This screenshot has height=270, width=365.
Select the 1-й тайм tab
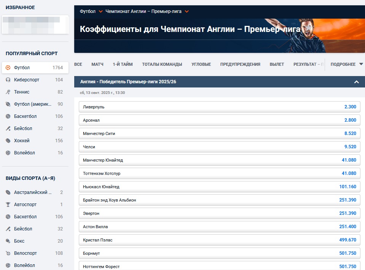click(123, 64)
